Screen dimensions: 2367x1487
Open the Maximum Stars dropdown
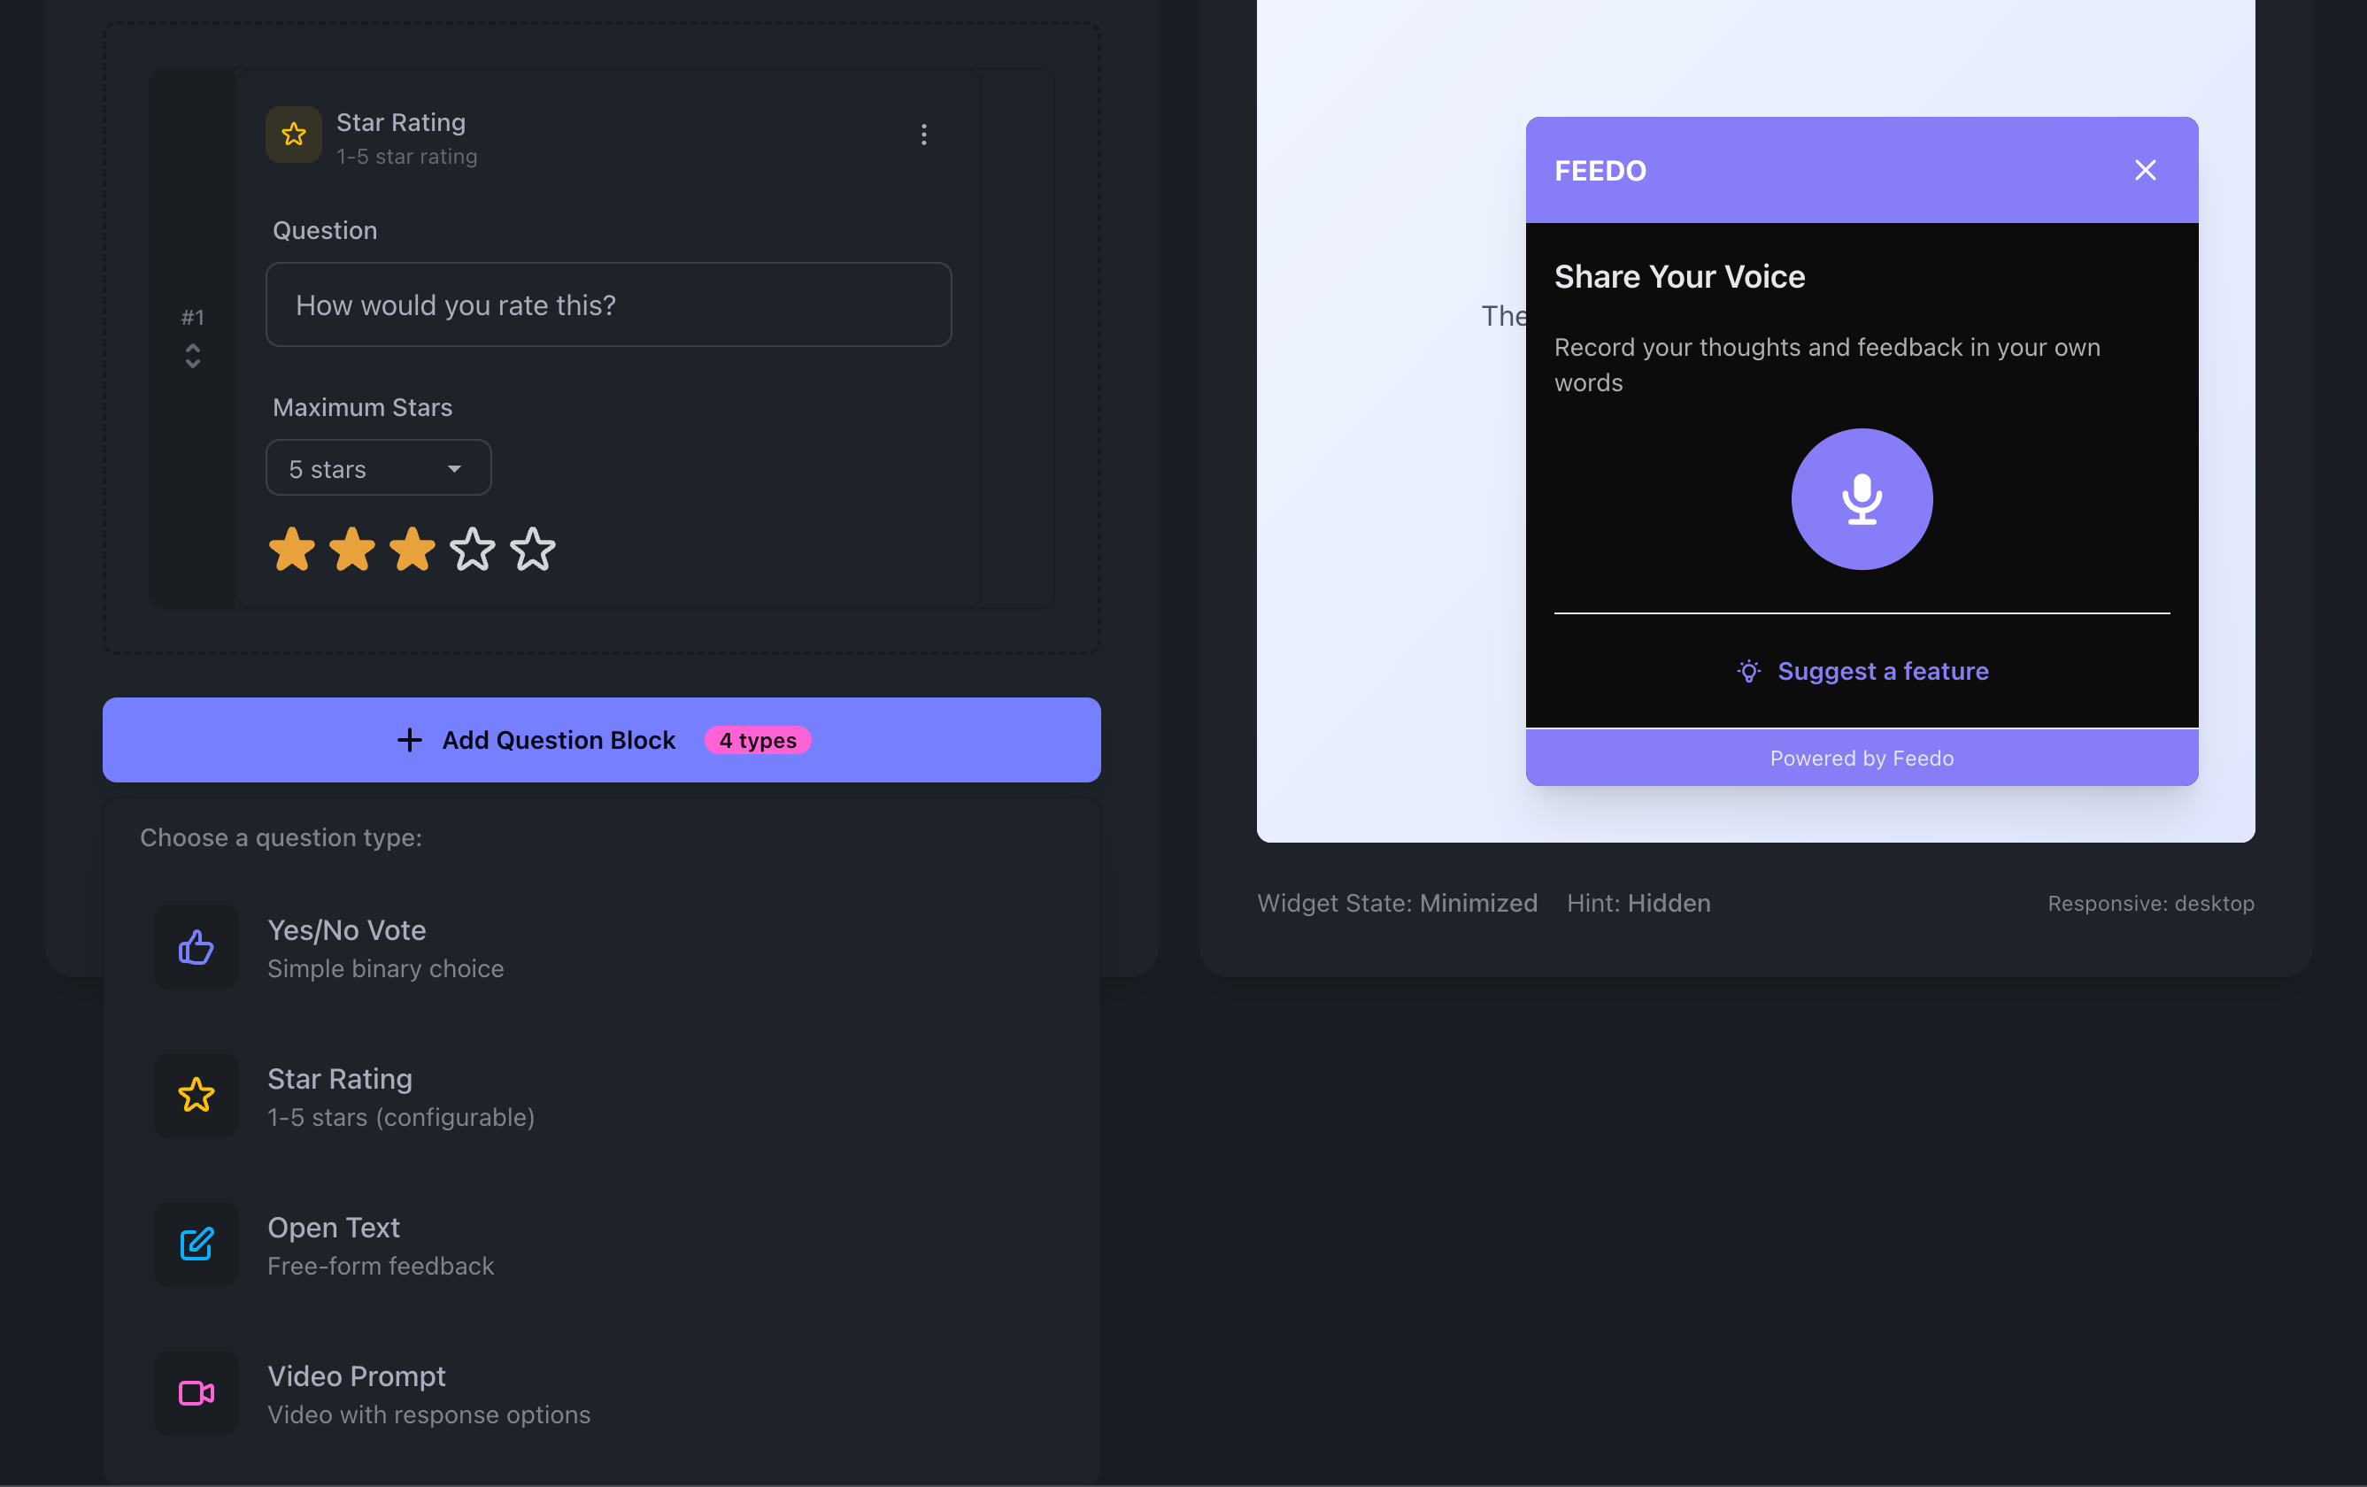tap(377, 469)
